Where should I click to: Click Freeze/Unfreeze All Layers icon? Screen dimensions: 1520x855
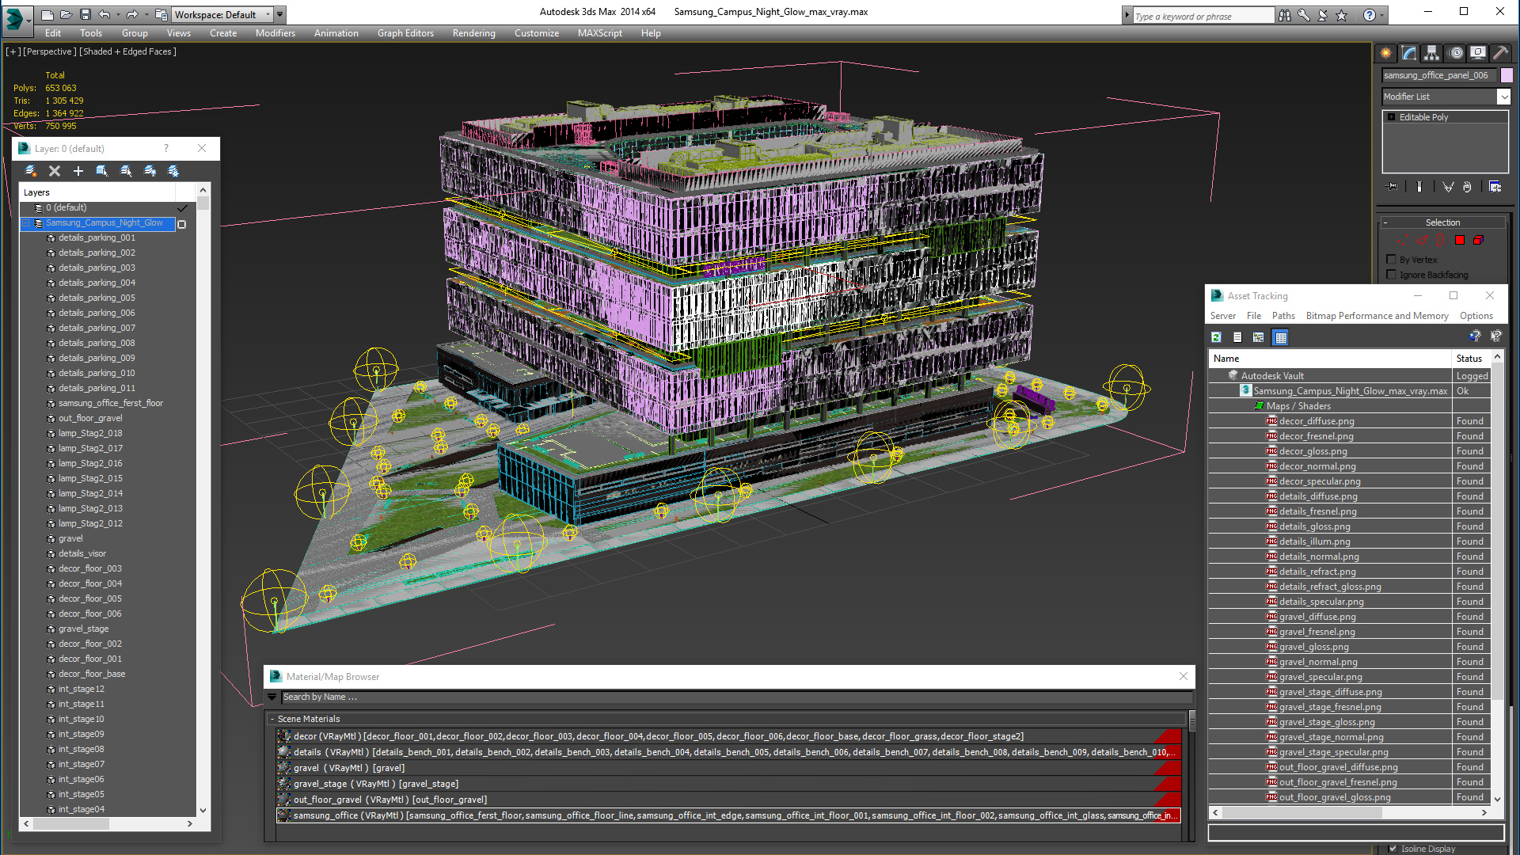pyautogui.click(x=173, y=171)
